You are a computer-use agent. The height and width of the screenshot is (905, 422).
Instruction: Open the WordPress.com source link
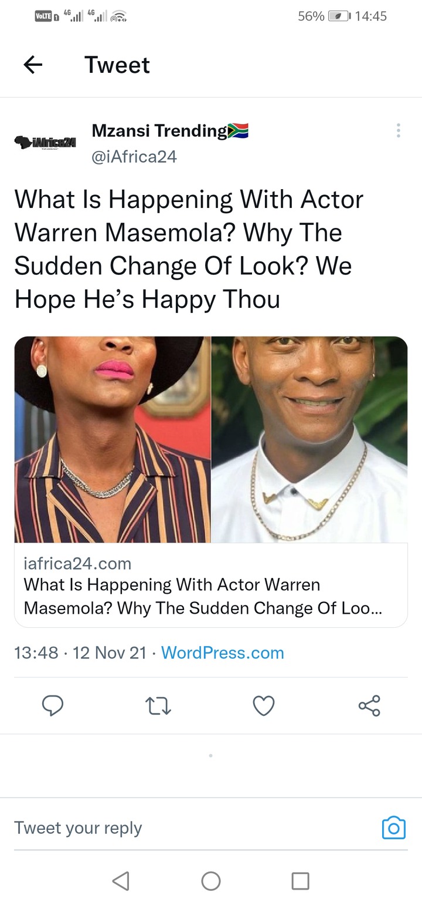223,652
